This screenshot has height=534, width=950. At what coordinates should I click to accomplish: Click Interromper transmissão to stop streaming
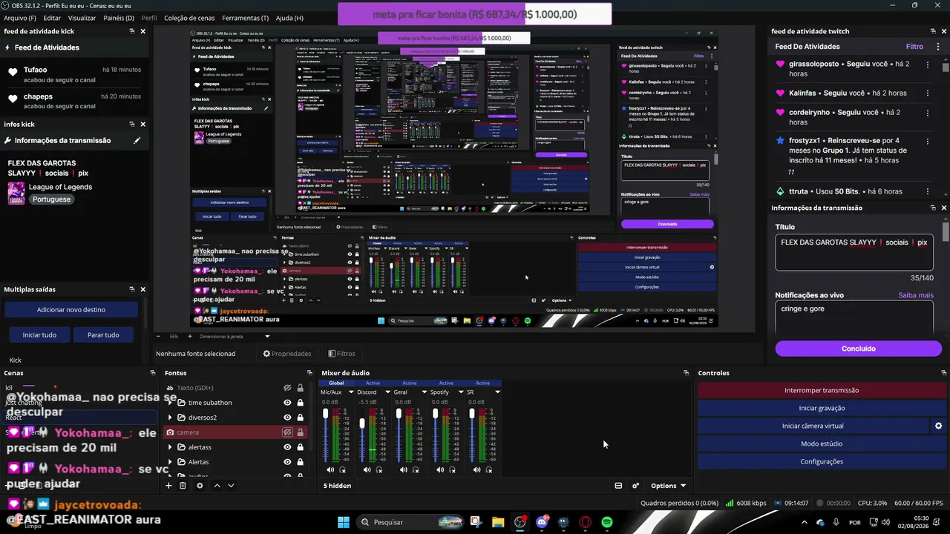(822, 390)
